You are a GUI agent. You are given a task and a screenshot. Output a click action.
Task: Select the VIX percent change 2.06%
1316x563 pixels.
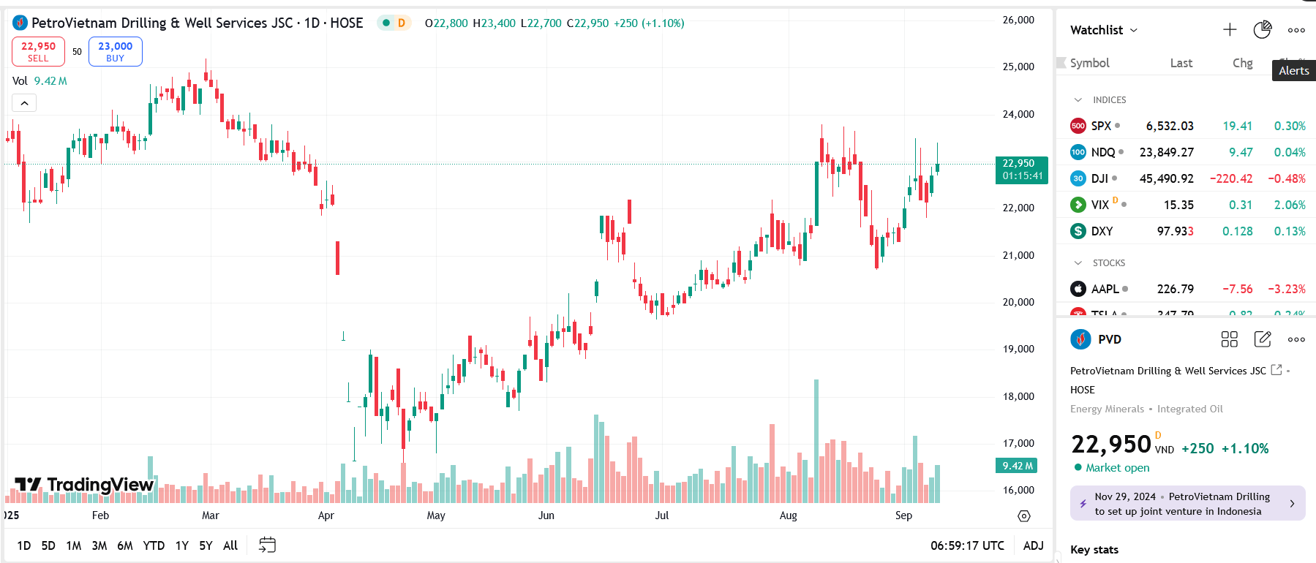point(1290,205)
